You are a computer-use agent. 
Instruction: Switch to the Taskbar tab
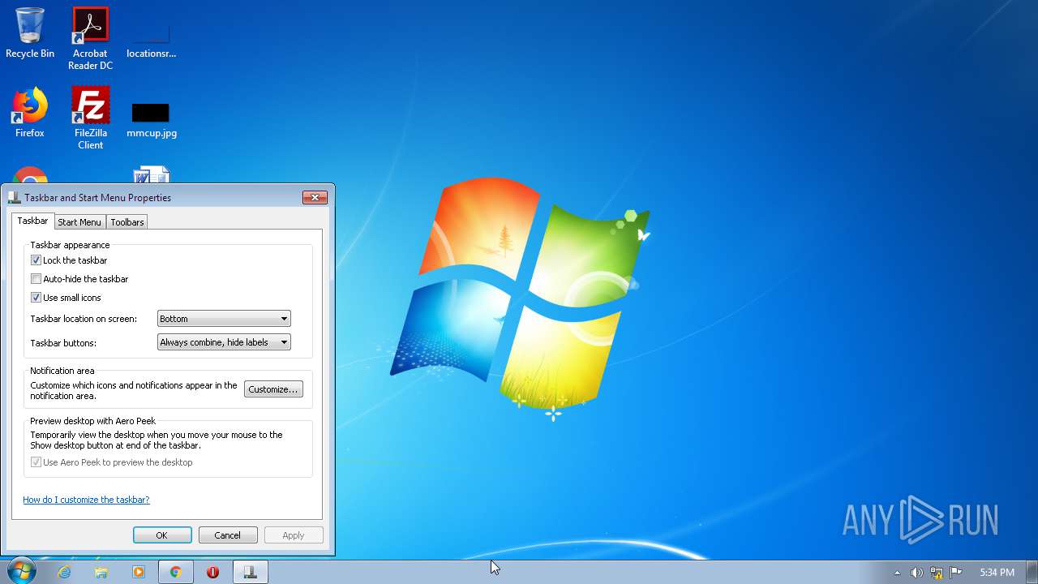33,221
